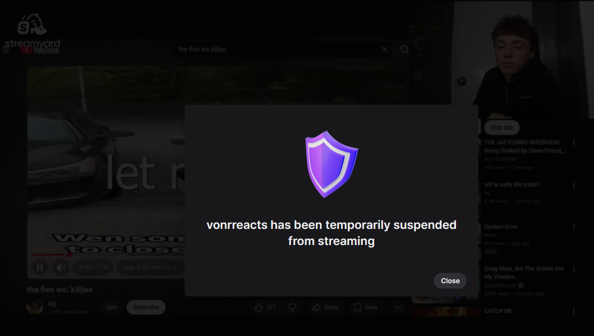Open the YouTube hamburger menu
The width and height of the screenshot is (594, 336).
coord(6,49)
